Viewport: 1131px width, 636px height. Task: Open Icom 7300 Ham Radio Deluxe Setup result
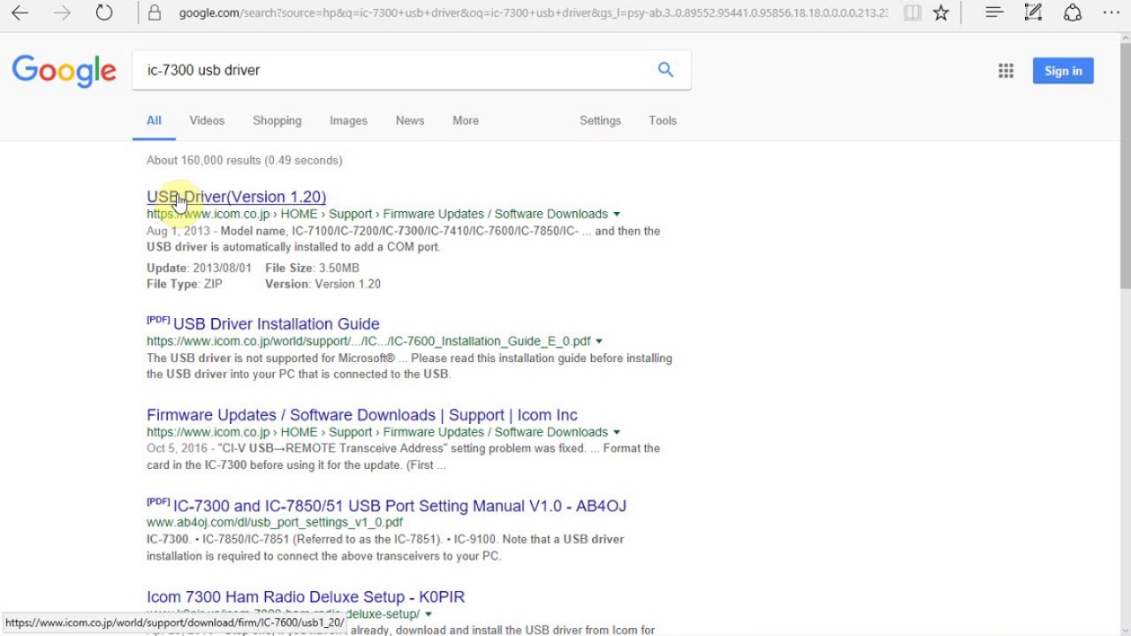306,597
